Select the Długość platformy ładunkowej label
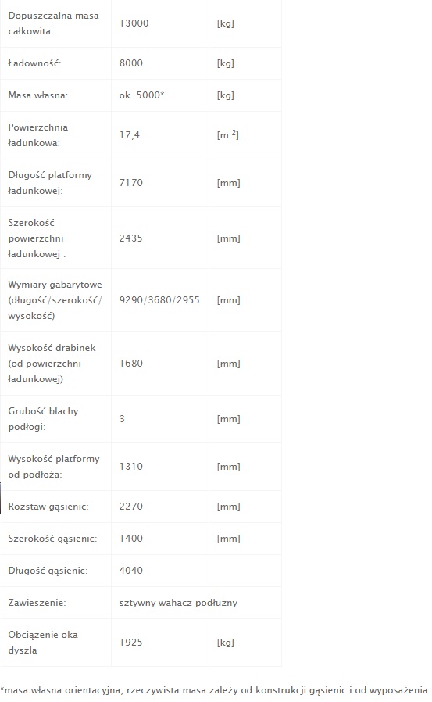The height and width of the screenshot is (702, 432). click(x=50, y=183)
